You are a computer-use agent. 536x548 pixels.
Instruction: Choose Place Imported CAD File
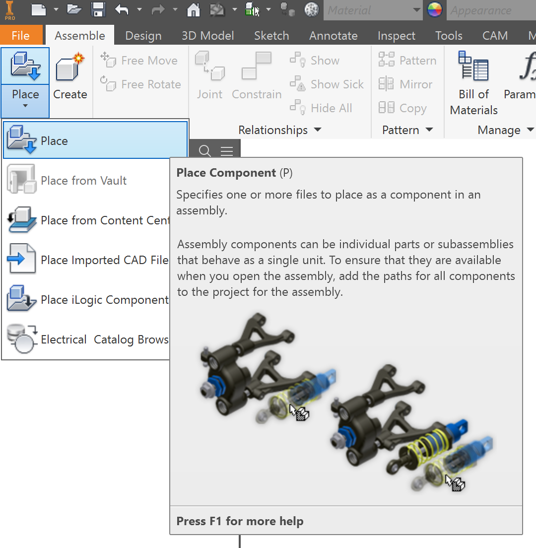click(94, 260)
